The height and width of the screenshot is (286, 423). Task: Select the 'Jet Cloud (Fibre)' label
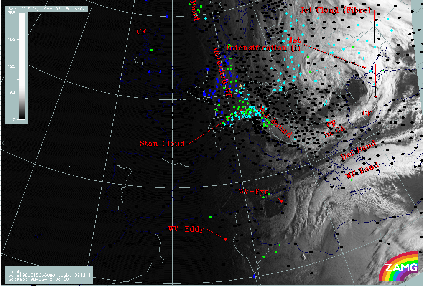pos(335,11)
